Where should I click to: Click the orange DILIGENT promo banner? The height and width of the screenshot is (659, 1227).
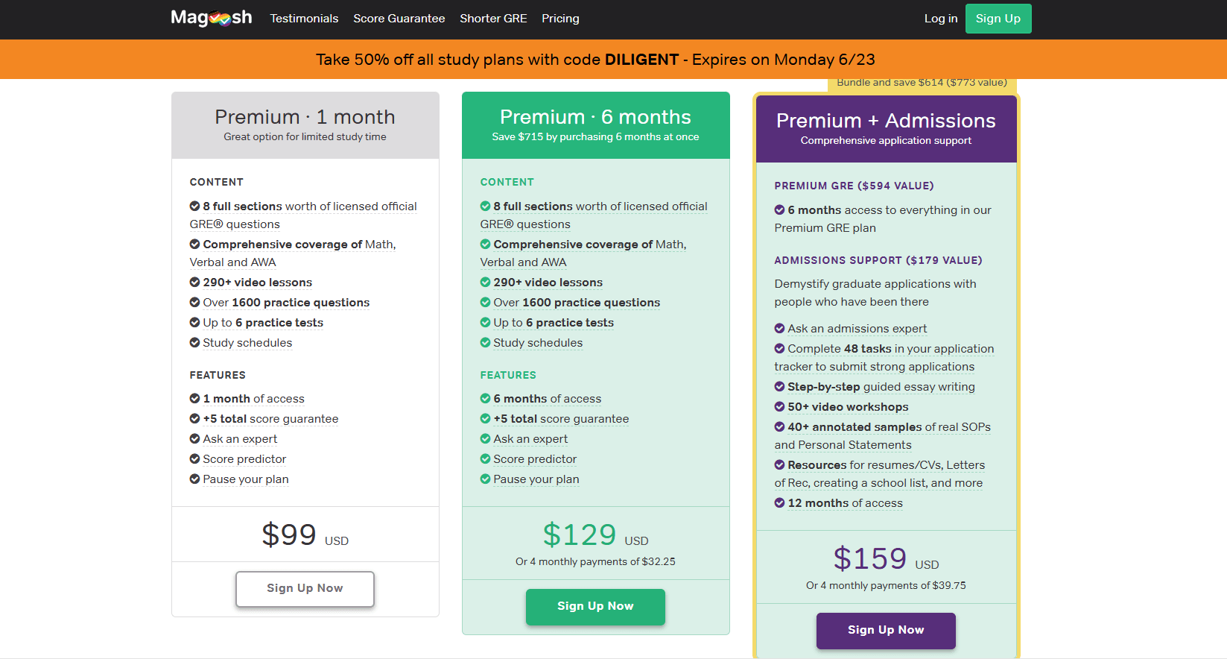tap(595, 60)
